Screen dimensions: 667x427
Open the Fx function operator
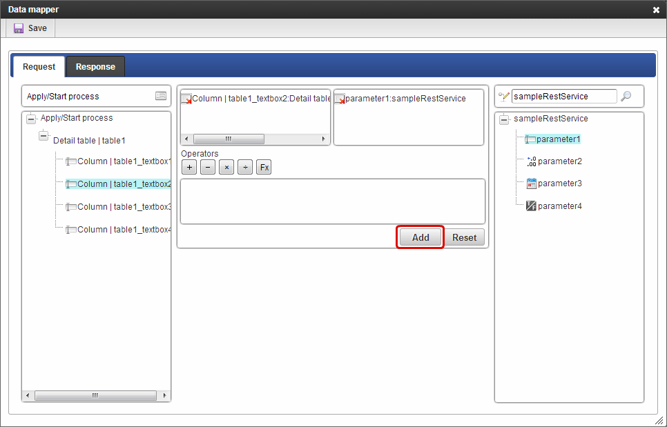pos(264,168)
